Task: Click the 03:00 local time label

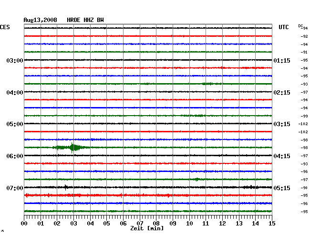Action: [15, 60]
